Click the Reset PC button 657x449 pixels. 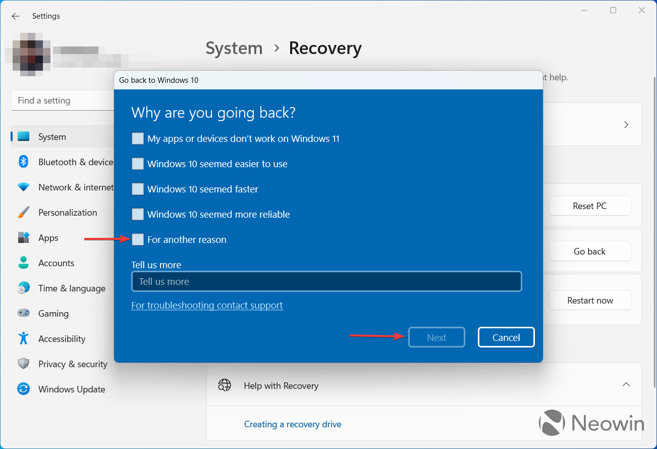click(x=590, y=206)
